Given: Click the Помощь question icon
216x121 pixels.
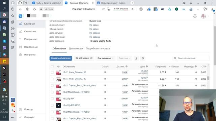Looking at the screenshot, I should [20, 110].
